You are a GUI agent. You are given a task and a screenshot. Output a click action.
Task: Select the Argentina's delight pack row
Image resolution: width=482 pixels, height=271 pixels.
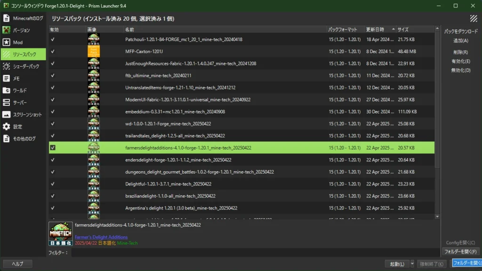point(241,208)
